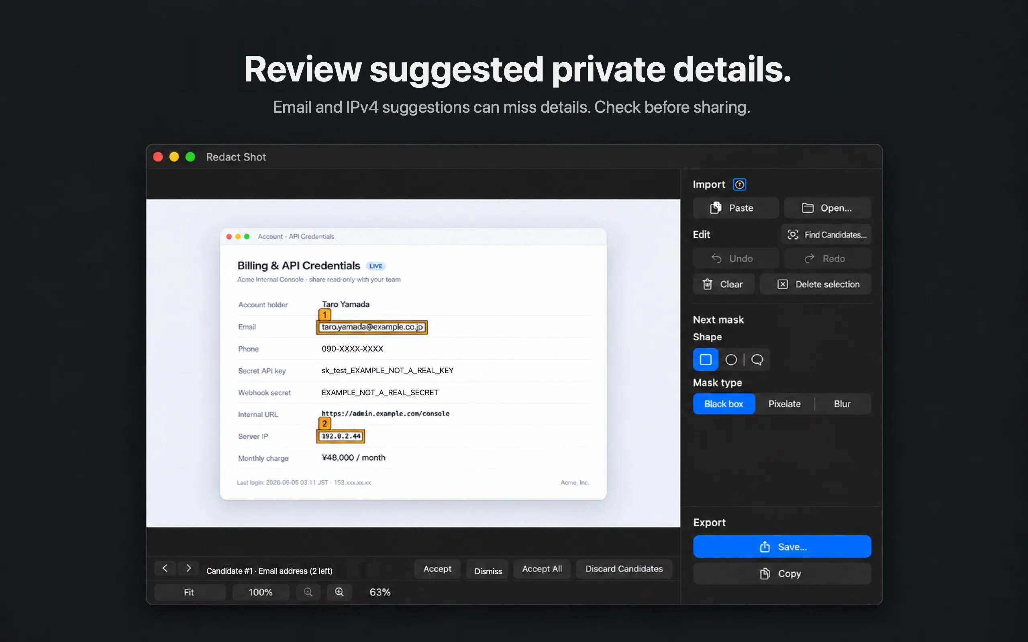This screenshot has height=642, width=1028.
Task: Delete the current selection
Action: tap(815, 284)
